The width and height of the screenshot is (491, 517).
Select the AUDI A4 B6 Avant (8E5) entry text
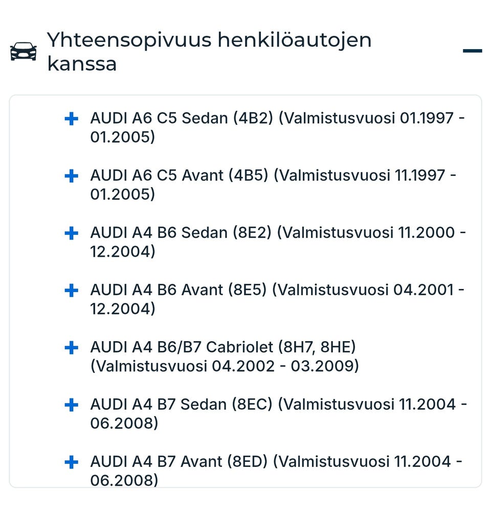[276, 290]
